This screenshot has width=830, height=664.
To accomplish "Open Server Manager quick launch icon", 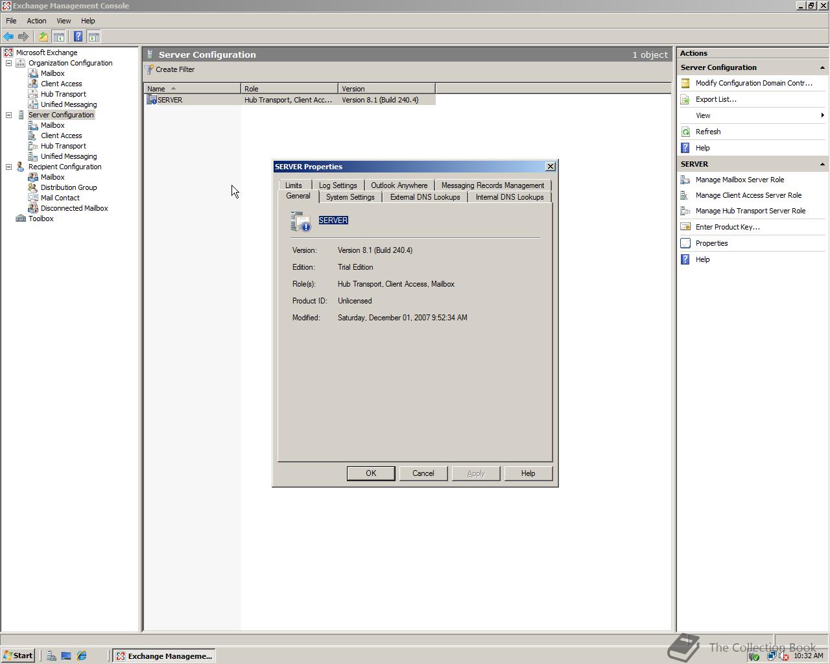I will [x=51, y=656].
